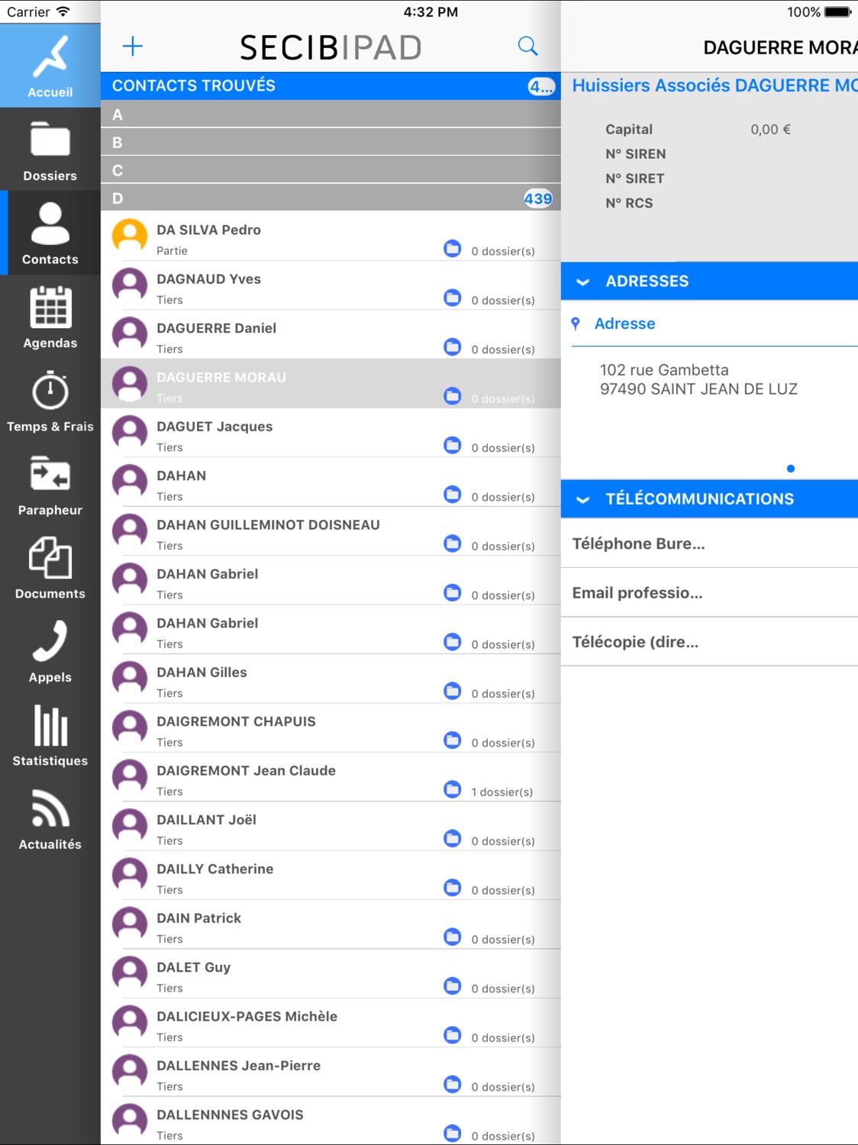Collapse the TÉLÉCOMMUNICATIONS section chevron
The image size is (858, 1145).
tap(583, 499)
